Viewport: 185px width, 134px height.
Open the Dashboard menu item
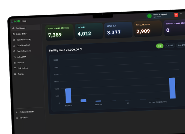coord(26,28)
